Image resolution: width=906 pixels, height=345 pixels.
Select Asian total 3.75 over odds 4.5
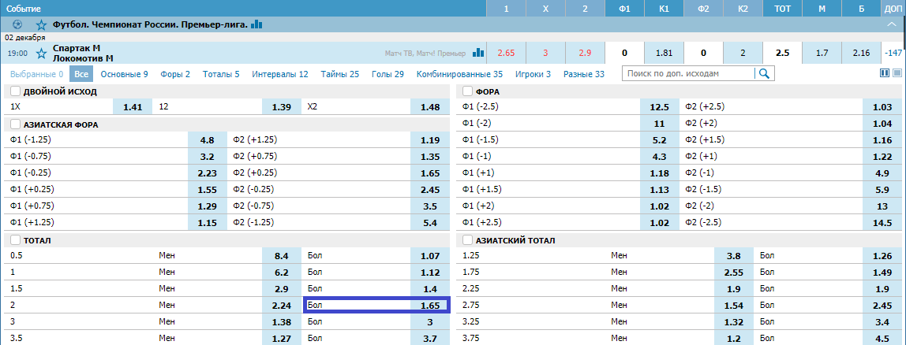point(882,338)
